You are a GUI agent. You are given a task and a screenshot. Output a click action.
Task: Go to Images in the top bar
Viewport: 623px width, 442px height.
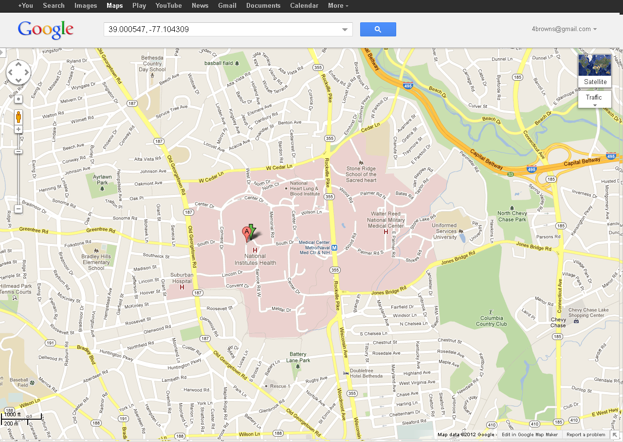coord(86,6)
